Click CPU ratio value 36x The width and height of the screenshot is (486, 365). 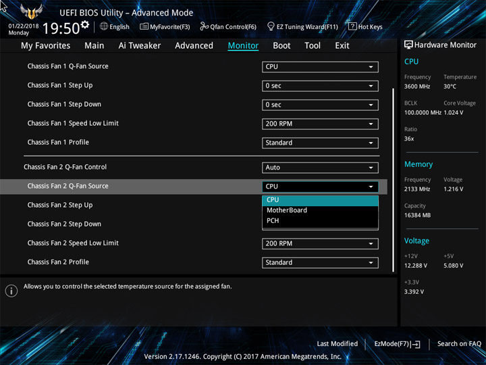409,139
